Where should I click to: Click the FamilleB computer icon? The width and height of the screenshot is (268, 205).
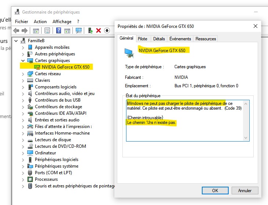23,41
